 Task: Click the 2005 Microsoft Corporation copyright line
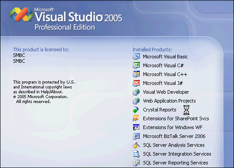(x=40, y=97)
